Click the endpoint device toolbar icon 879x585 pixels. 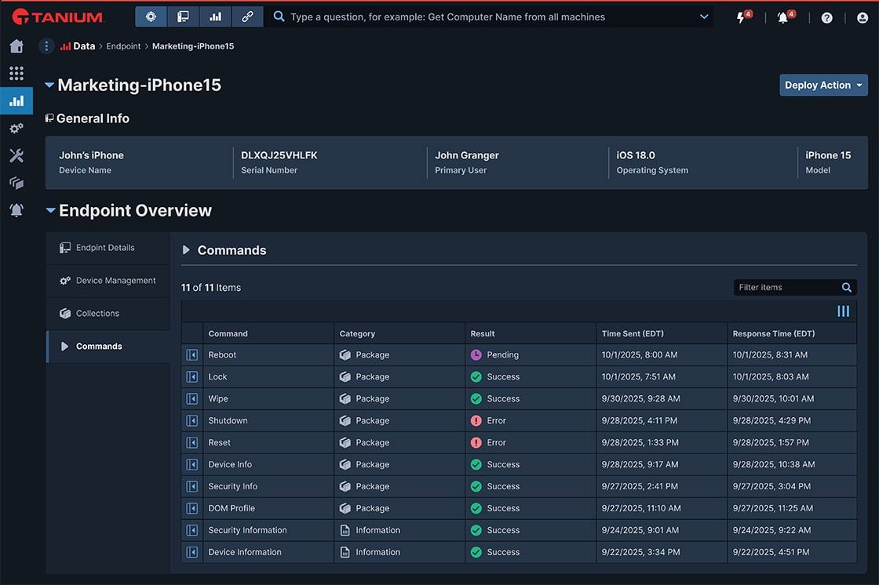pyautogui.click(x=183, y=16)
